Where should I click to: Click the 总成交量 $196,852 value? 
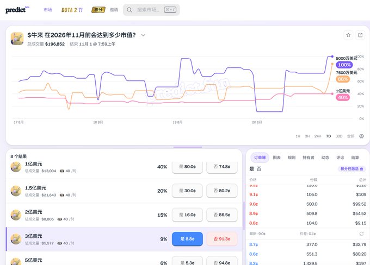tap(55, 44)
